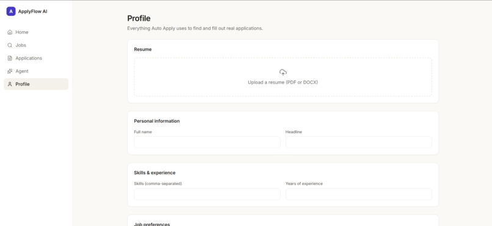The image size is (492, 226).
Task: Click the "Headline" field label
Action: click(x=294, y=132)
